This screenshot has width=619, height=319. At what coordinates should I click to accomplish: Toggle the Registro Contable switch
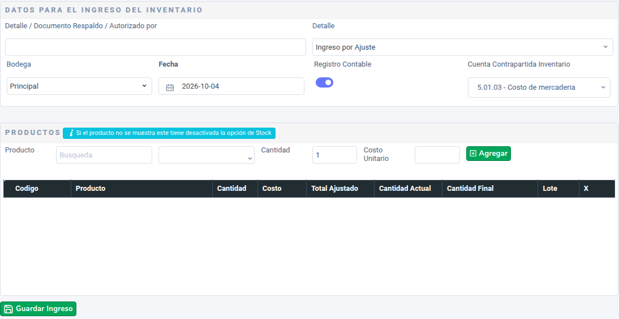[325, 82]
